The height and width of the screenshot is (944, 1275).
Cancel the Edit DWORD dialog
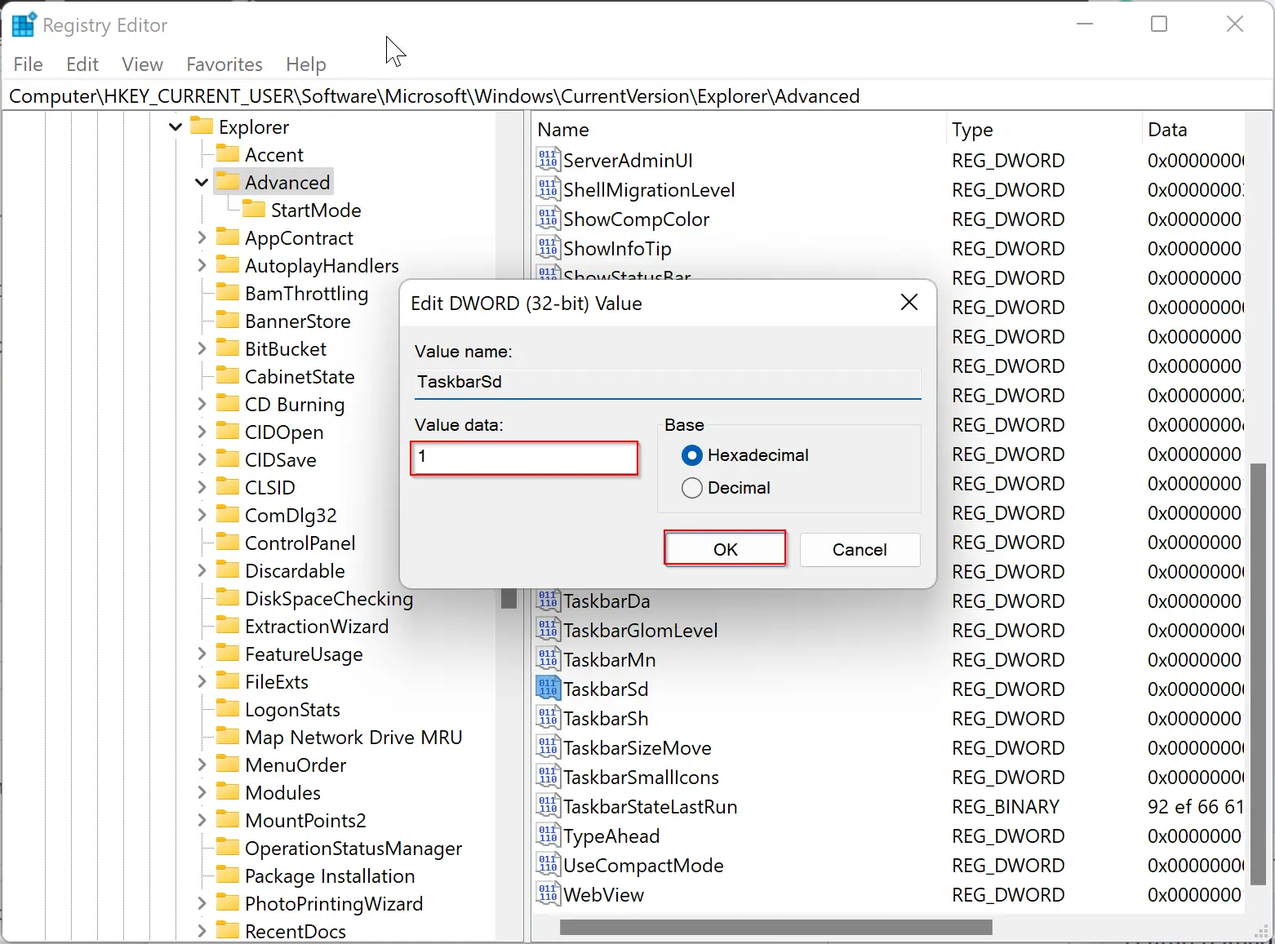click(860, 549)
